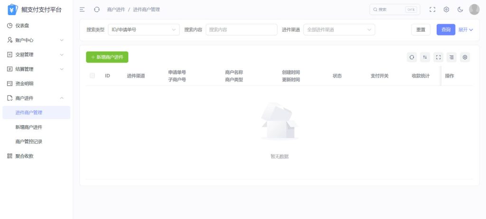Open table column settings icon
The width and height of the screenshot is (486, 219).
pos(465,57)
